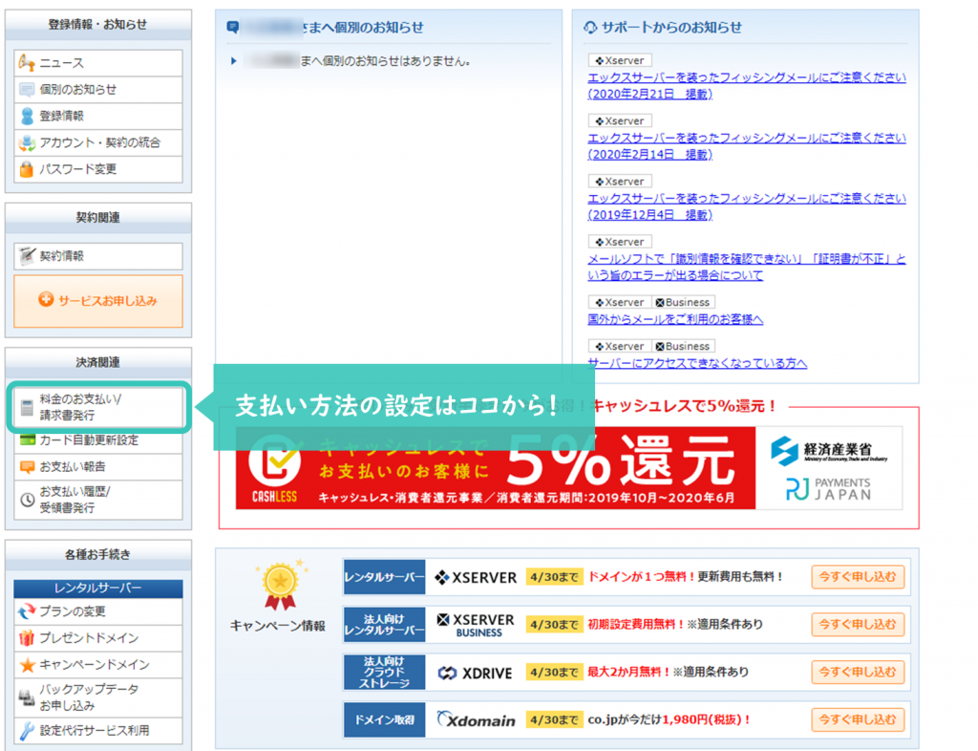Click the icon beside お支払い報告
This screenshot has width=978, height=751.
(28, 467)
